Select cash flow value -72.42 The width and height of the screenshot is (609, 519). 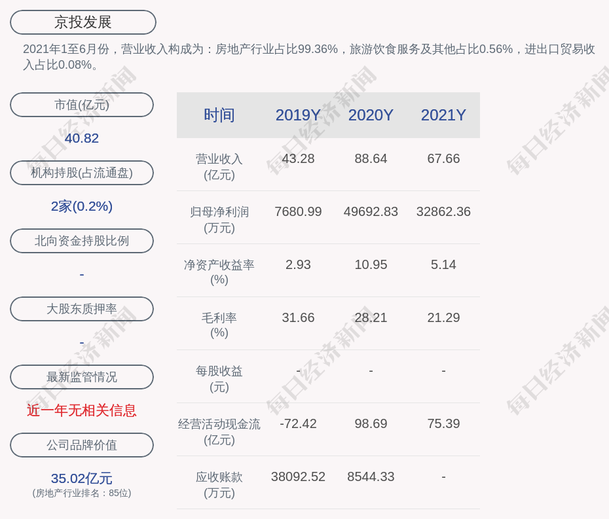[298, 423]
